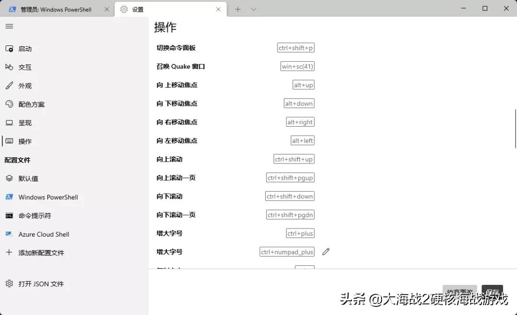Click the 切换命令面板 row label
The height and width of the screenshot is (315, 517).
point(176,48)
